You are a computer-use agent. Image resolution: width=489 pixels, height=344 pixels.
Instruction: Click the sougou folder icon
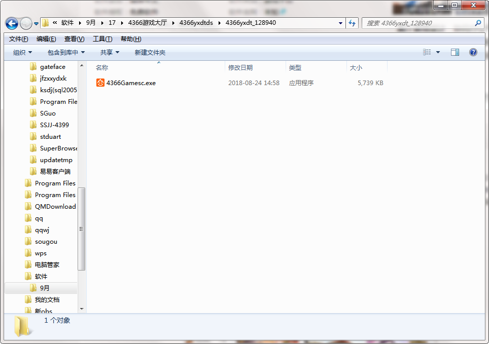pyautogui.click(x=28, y=241)
